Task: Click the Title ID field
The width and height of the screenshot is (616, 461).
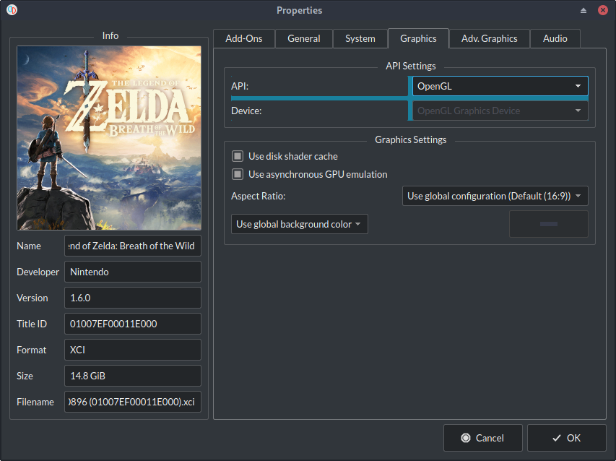Action: 132,324
